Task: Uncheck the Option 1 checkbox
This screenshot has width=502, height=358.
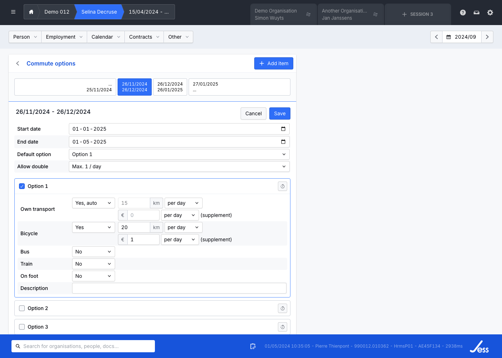Action: pos(22,186)
